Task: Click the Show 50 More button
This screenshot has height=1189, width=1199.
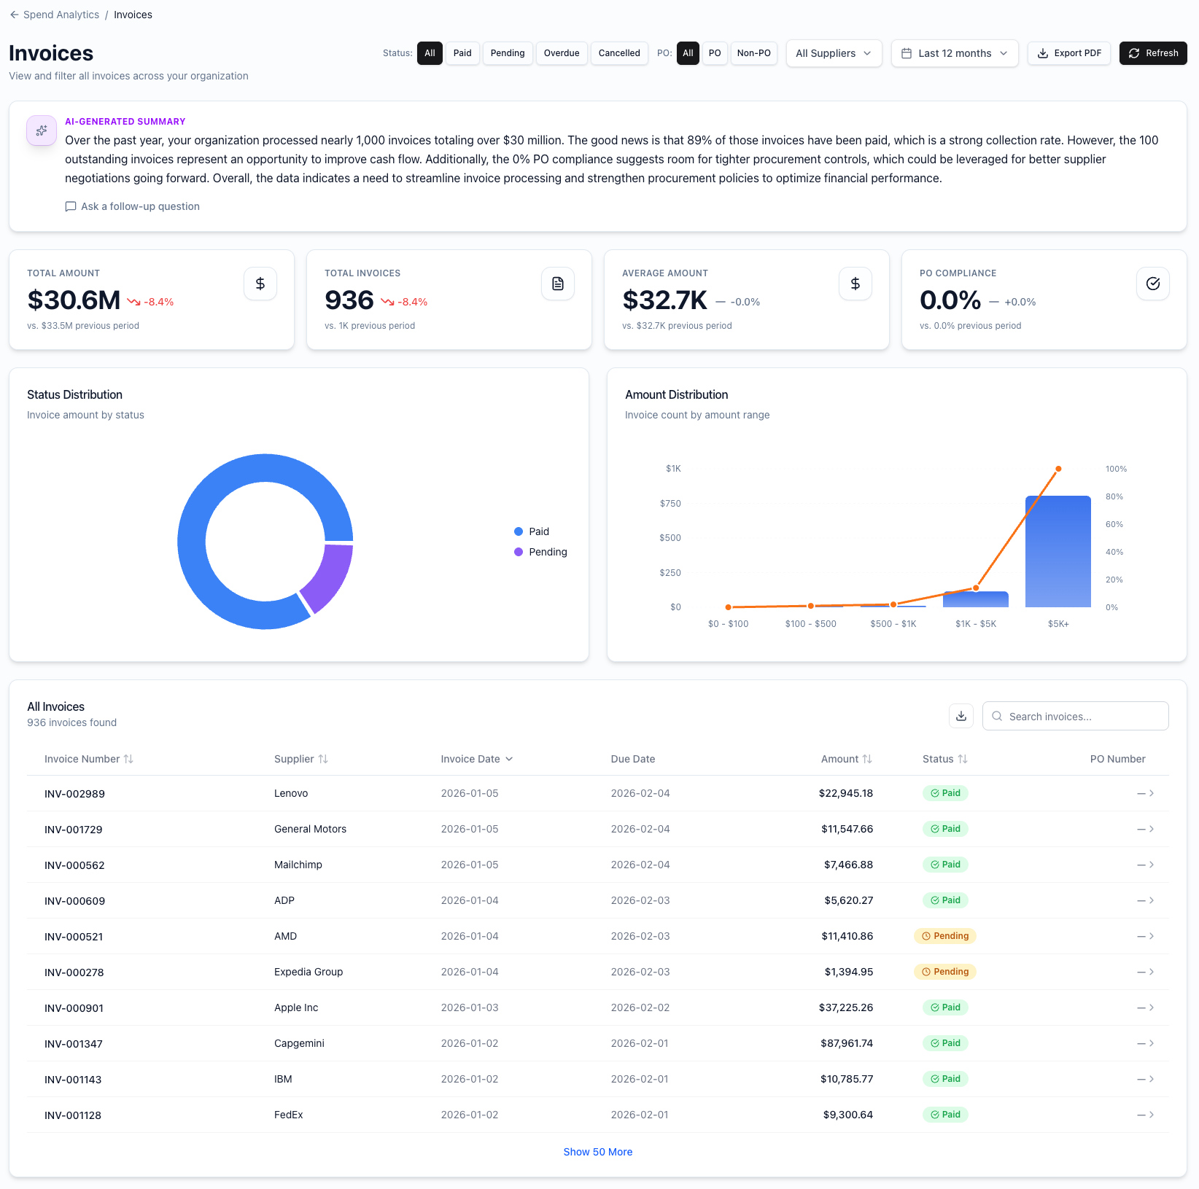Action: [597, 1151]
